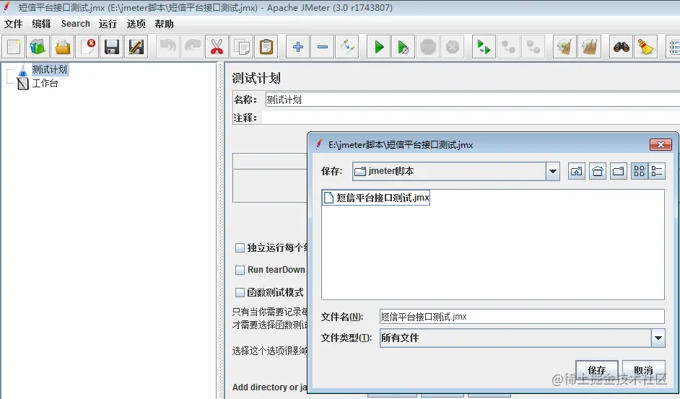Viewport: 680px width, 399px height.
Task: Open the 编辑 menu
Action: click(x=41, y=24)
